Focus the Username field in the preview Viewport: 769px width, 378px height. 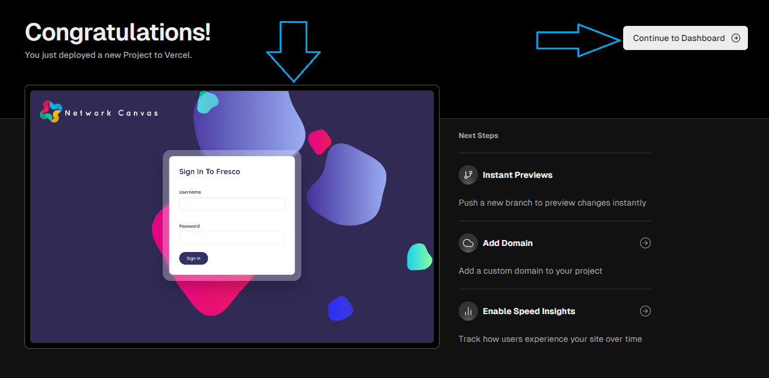coord(231,204)
